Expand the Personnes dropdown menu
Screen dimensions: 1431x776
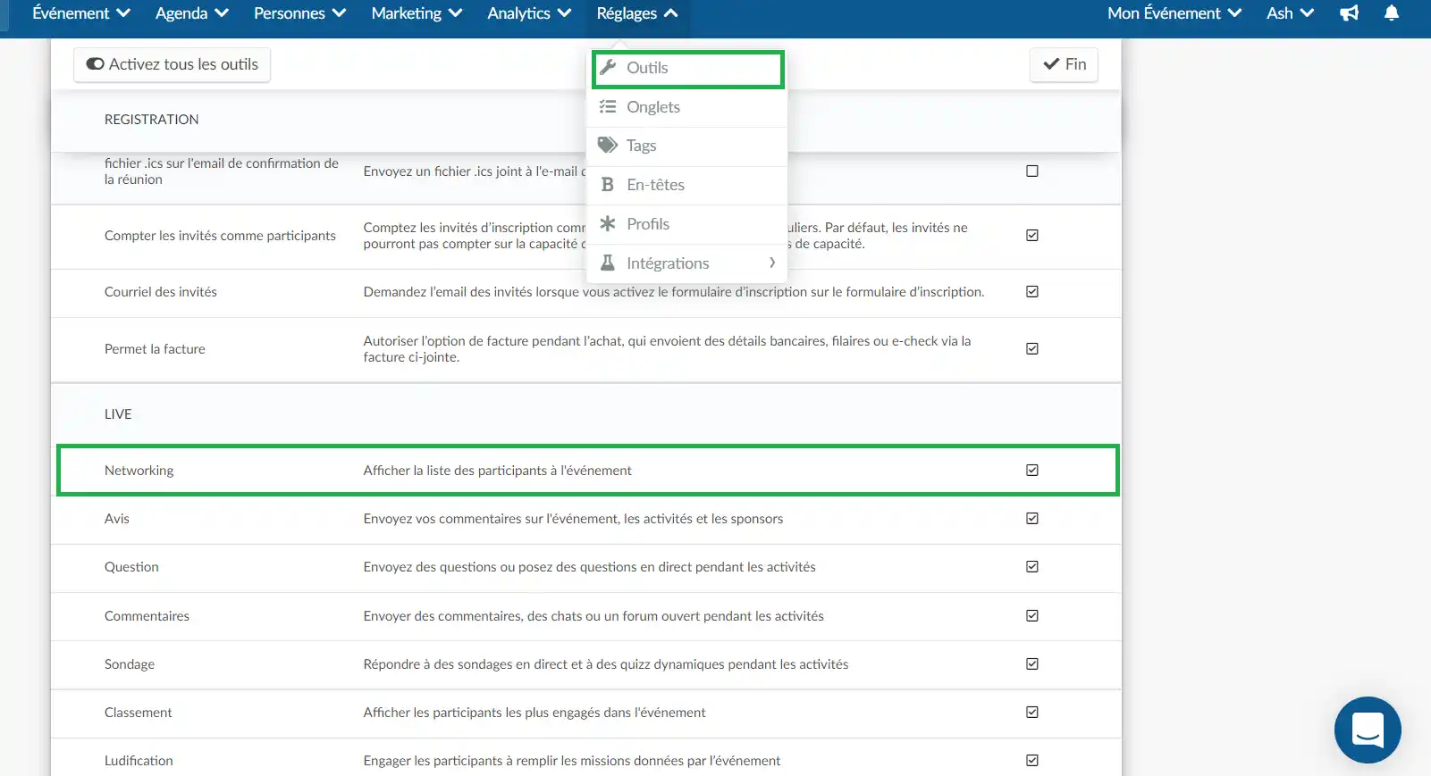click(x=299, y=13)
